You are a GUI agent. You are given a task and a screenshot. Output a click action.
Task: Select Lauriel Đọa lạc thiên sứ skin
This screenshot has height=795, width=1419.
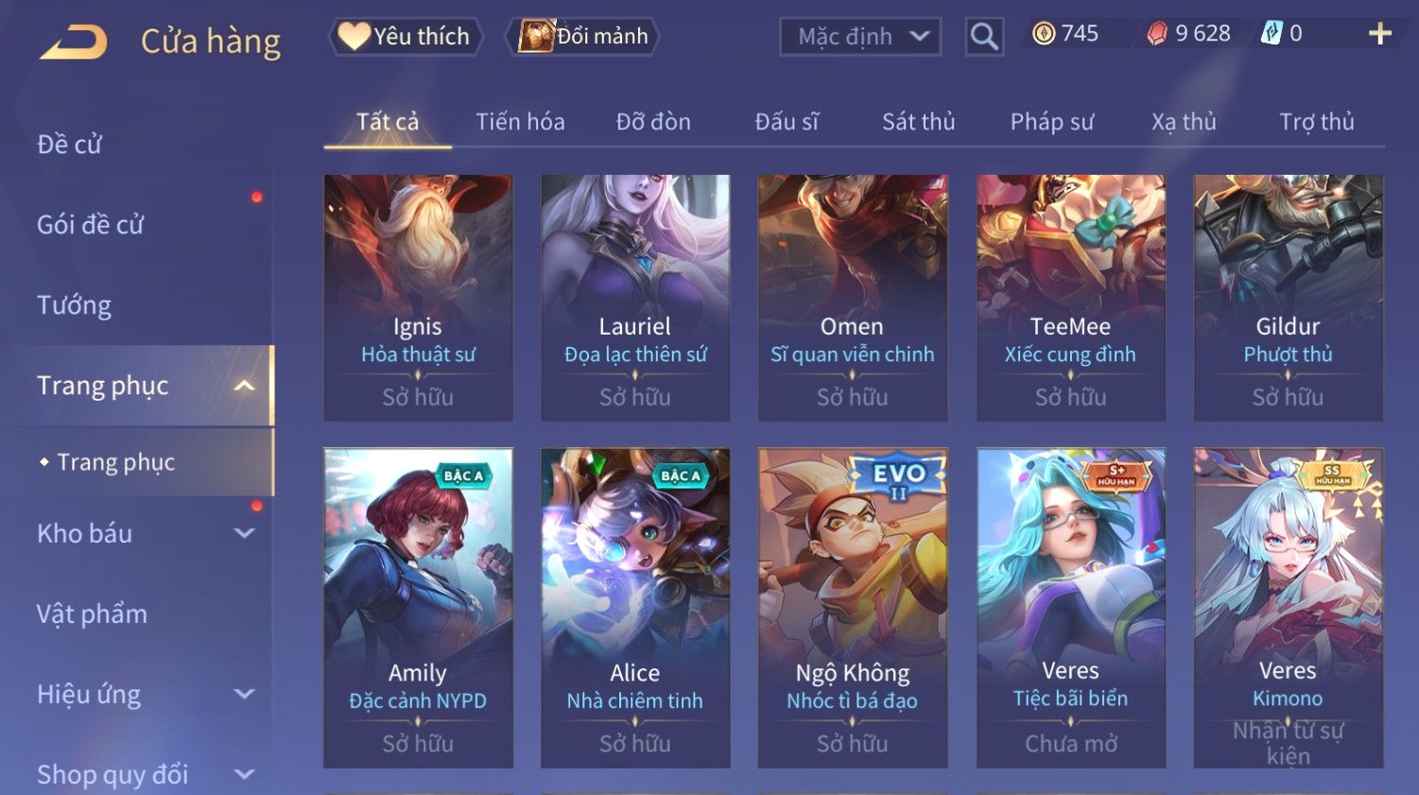pyautogui.click(x=635, y=298)
